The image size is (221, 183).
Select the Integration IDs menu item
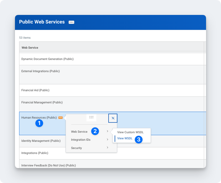pos(81,140)
